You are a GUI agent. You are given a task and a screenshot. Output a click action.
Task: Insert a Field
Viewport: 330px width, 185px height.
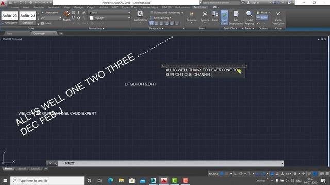pos(215,16)
